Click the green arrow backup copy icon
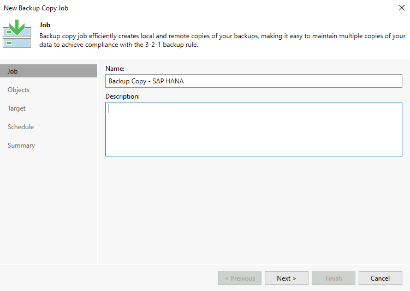The image size is (410, 291). (17, 34)
